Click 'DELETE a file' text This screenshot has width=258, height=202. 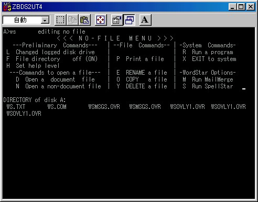click(x=146, y=86)
